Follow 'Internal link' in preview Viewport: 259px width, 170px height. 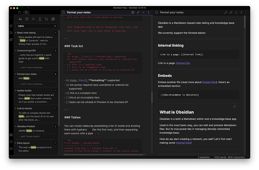[x=183, y=63]
